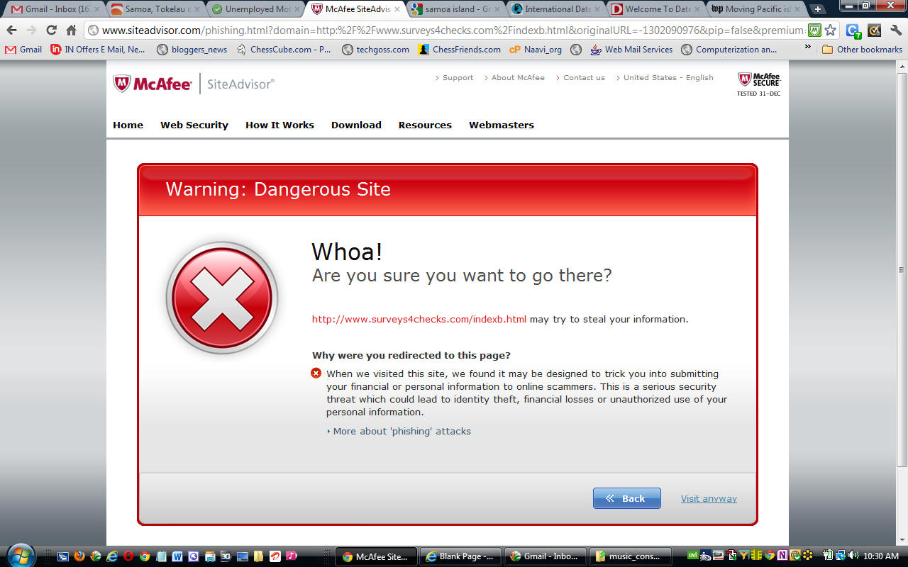Open the techgoss.com bookmark
This screenshot has height=567, width=908.
pyautogui.click(x=375, y=50)
